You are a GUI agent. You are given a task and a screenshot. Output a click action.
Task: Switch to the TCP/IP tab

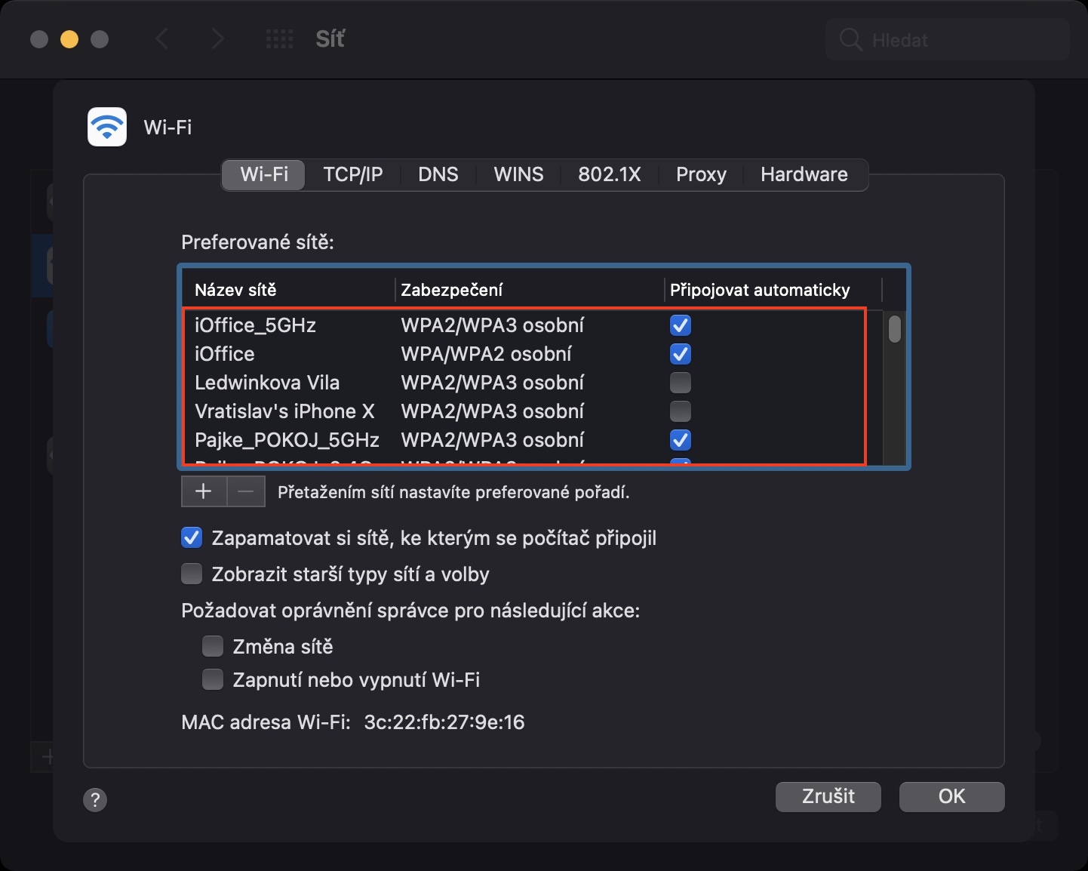353,174
